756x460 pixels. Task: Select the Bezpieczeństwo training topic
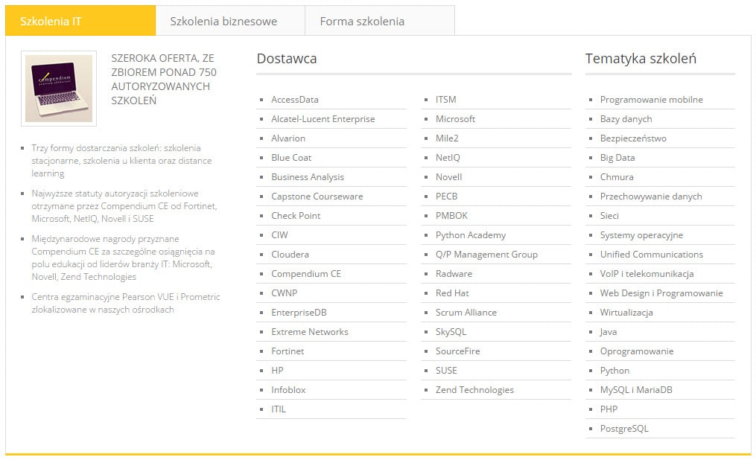pos(633,138)
